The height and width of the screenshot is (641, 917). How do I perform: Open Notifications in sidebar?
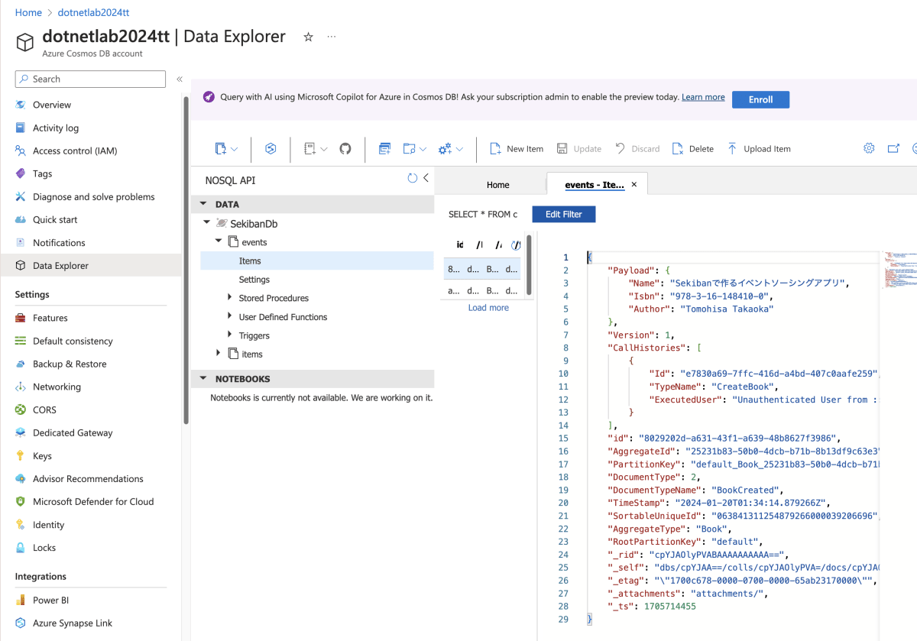coord(59,242)
